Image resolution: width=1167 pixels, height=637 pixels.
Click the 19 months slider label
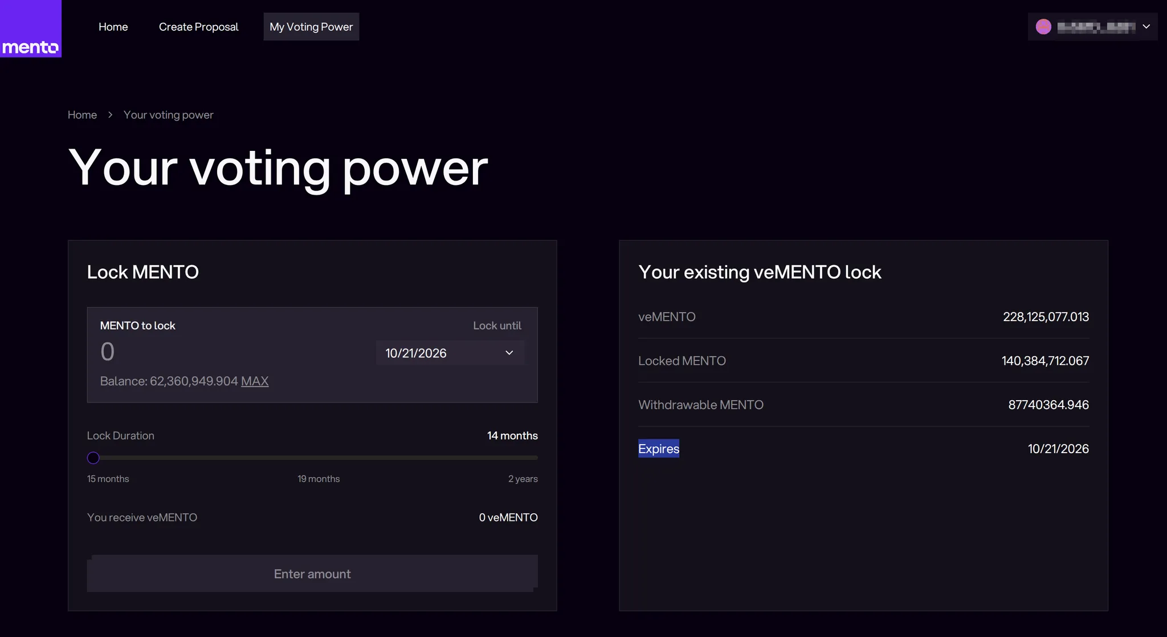[x=318, y=479]
